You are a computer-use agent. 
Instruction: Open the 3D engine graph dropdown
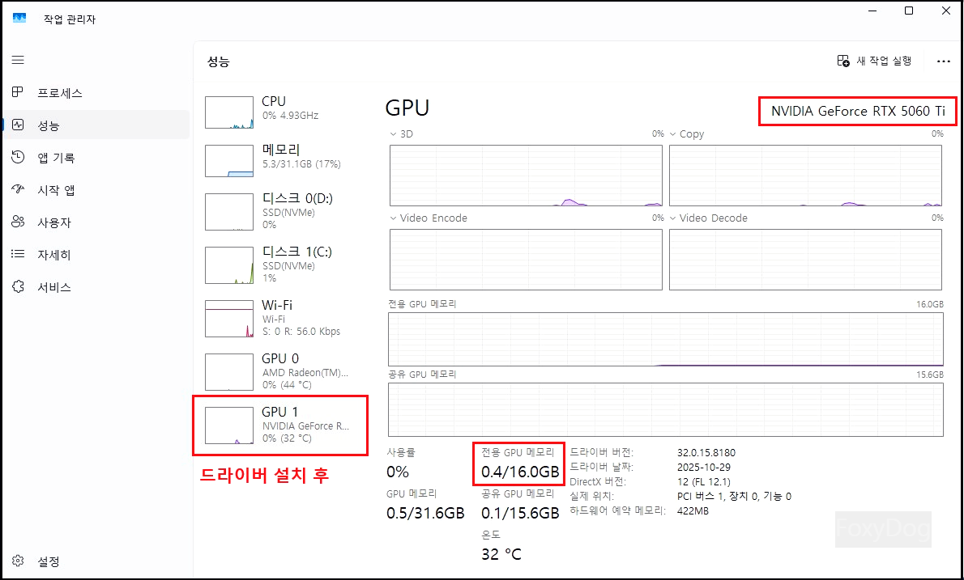click(393, 133)
